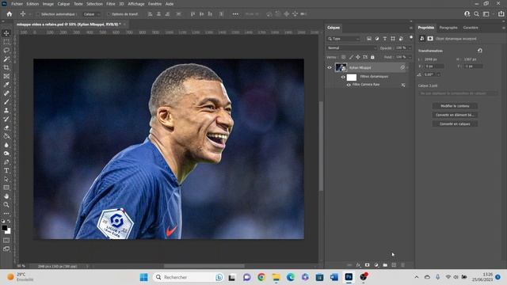Hide the Kylian Mbappé layer
507x285 pixels.
point(330,67)
